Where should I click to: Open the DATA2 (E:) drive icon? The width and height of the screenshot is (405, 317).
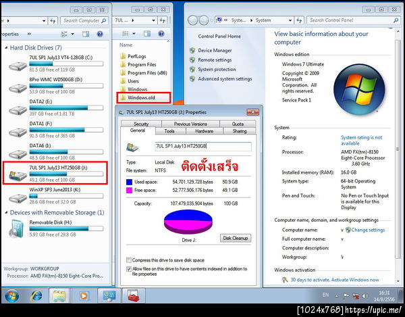[x=18, y=111]
